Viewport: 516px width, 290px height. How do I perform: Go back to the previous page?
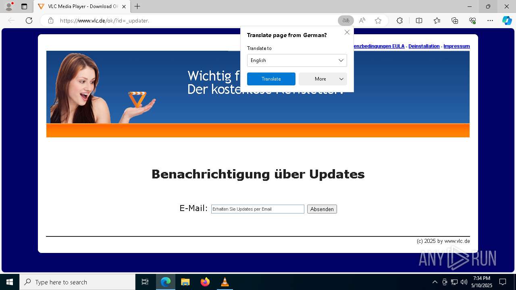[11, 21]
